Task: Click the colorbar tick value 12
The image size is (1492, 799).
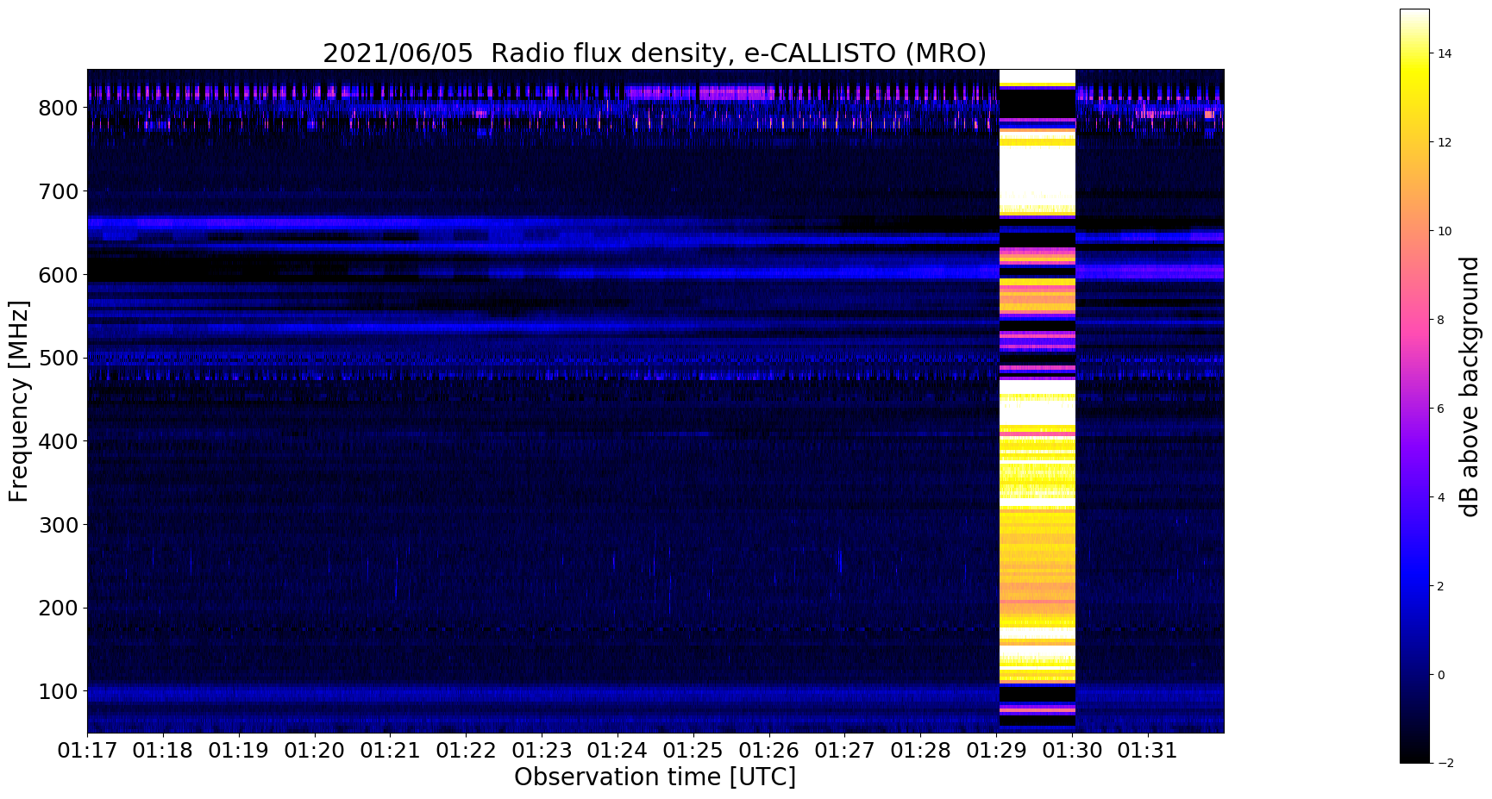Action: 1445,142
